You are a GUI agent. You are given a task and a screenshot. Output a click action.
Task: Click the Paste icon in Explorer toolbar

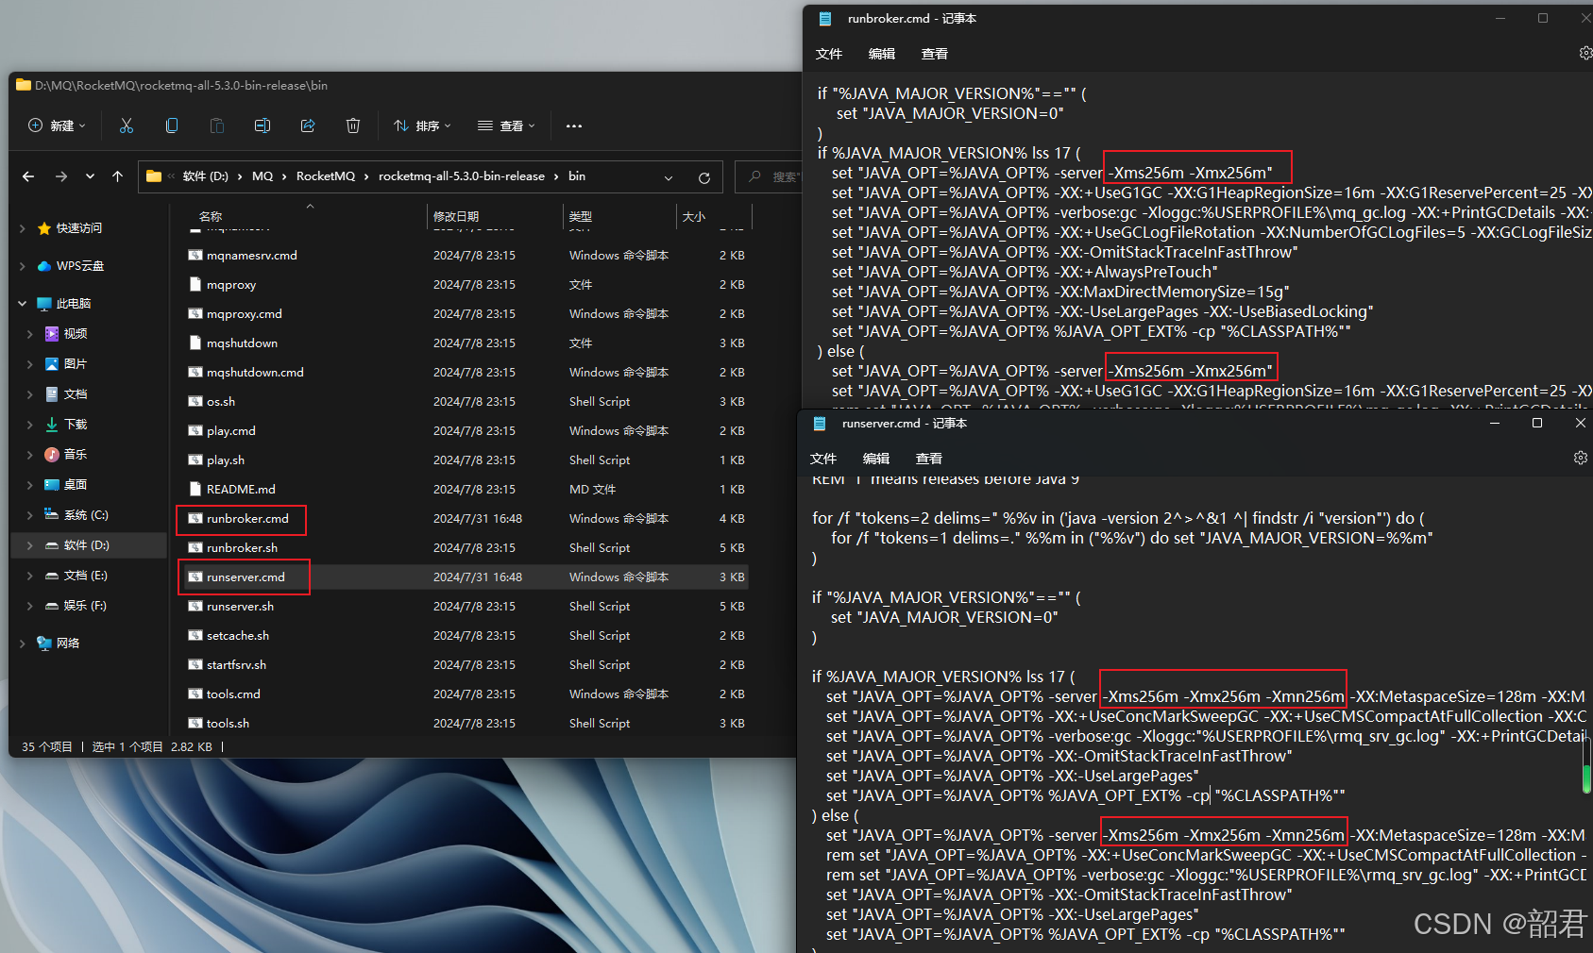coord(217,125)
